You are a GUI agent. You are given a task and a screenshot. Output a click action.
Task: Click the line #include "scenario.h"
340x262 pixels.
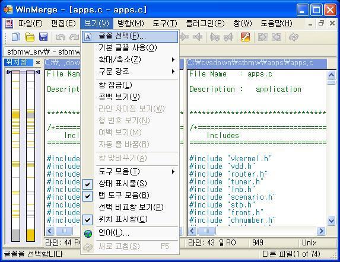click(x=233, y=197)
